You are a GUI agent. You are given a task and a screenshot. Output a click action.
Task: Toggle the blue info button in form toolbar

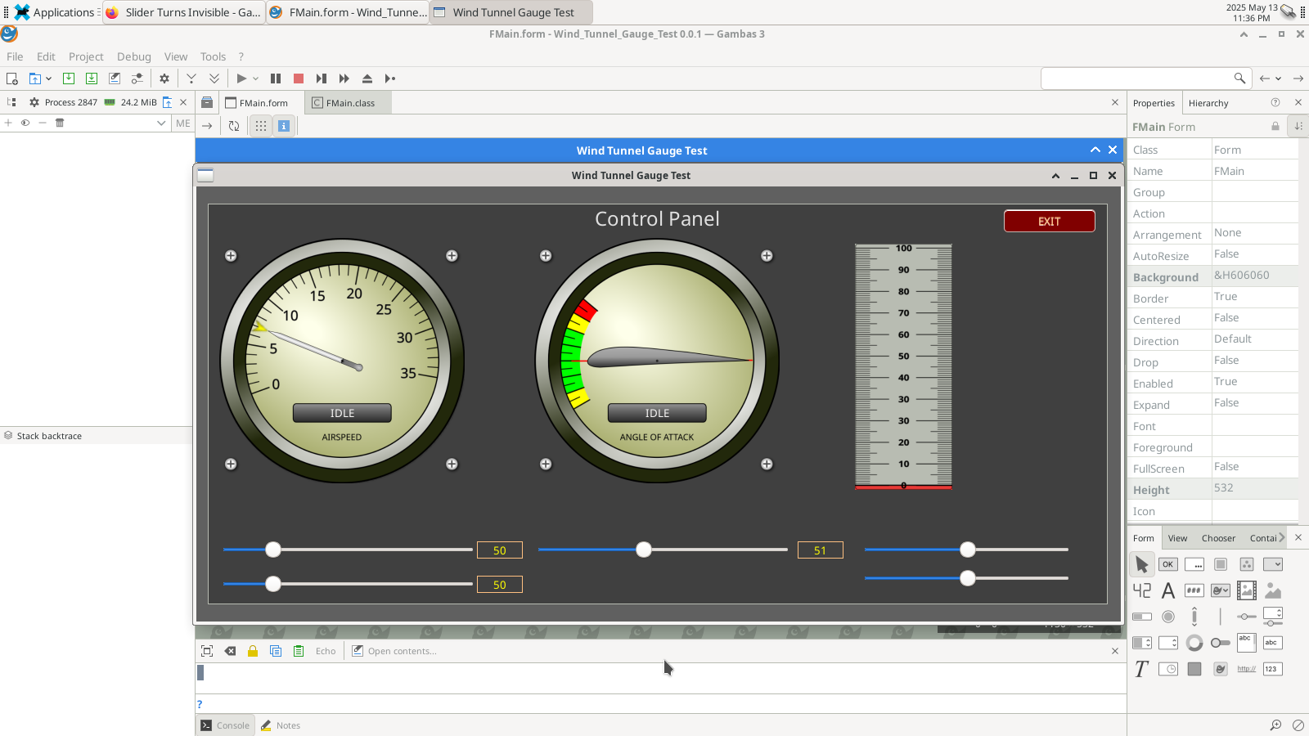click(284, 126)
